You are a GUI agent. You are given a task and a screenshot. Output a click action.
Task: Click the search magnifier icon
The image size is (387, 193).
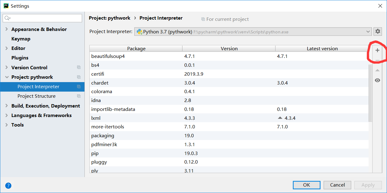(x=7, y=18)
